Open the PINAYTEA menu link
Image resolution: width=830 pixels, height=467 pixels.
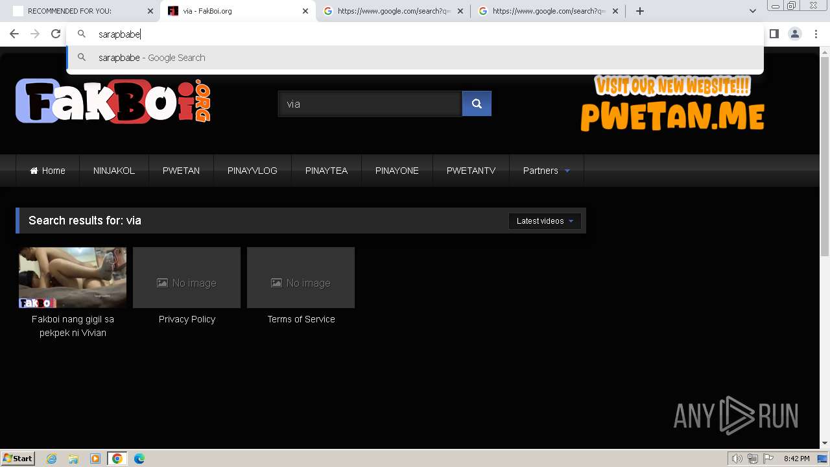(326, 171)
